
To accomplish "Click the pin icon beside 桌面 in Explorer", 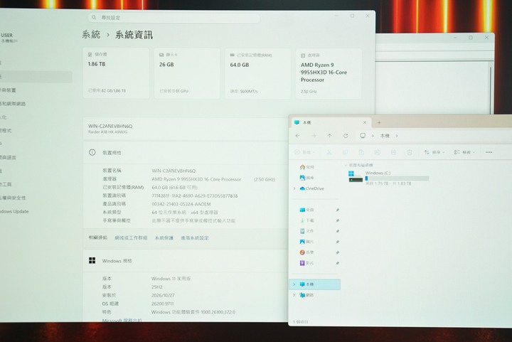I will [x=337, y=210].
